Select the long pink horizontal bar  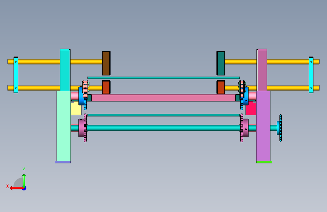pos(163,98)
